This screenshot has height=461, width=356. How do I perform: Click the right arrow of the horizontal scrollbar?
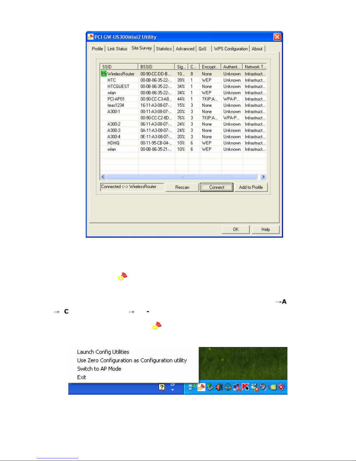[263, 177]
